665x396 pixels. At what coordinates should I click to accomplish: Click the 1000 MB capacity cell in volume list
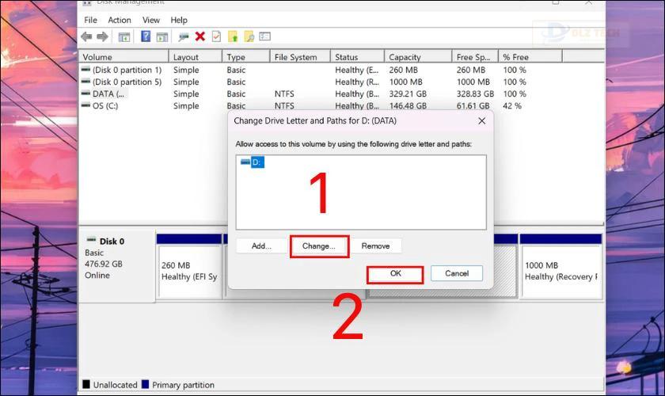[405, 82]
